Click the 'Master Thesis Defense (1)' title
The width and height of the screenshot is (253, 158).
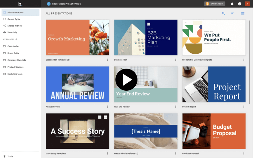click(x=126, y=154)
